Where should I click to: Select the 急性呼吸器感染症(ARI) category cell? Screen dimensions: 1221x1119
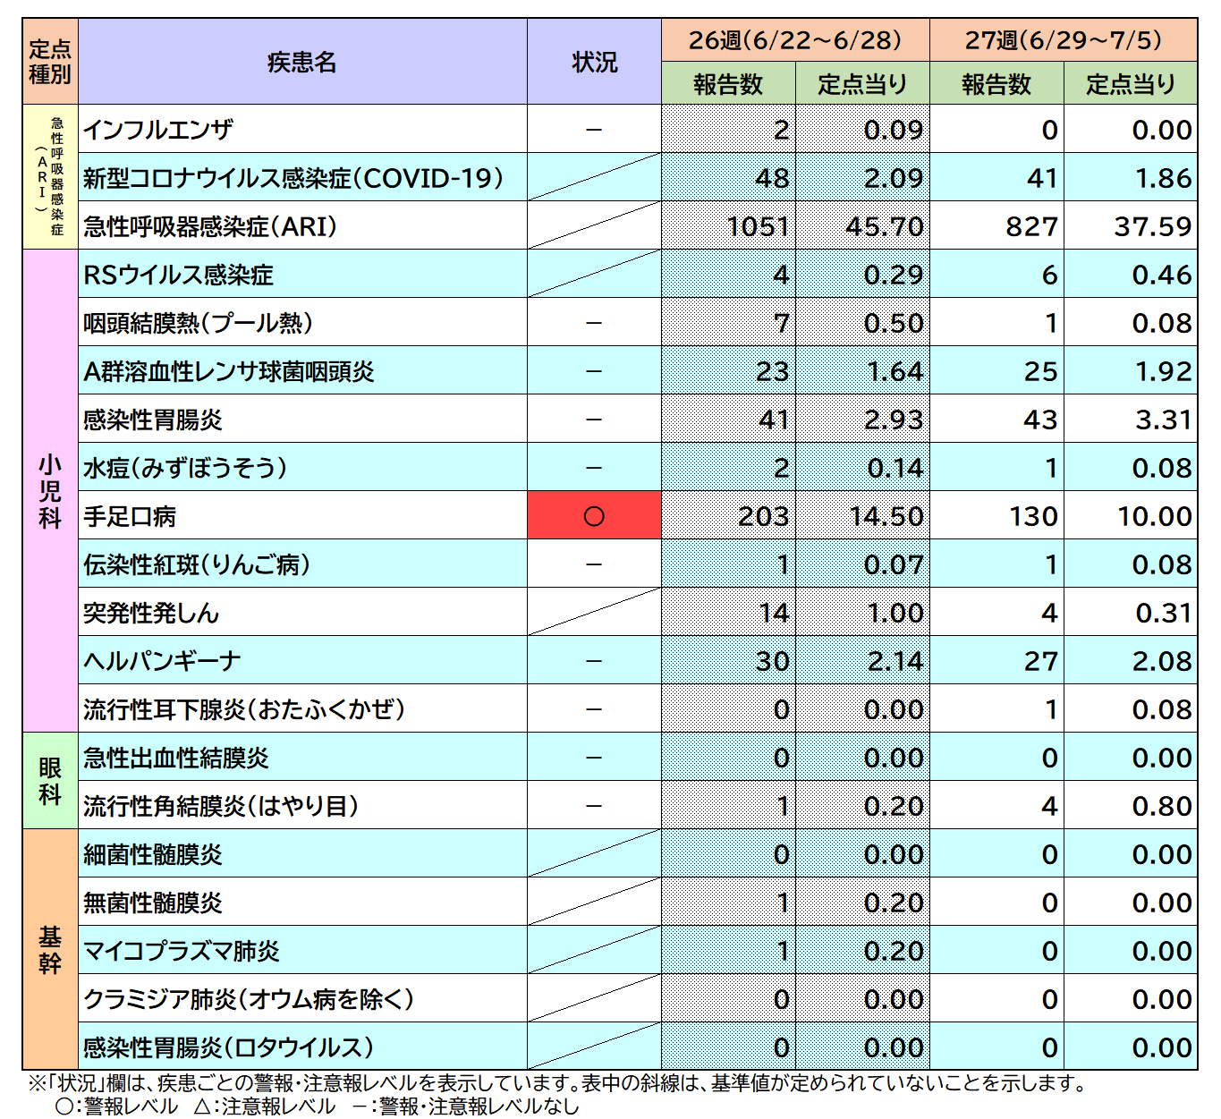click(x=50, y=176)
